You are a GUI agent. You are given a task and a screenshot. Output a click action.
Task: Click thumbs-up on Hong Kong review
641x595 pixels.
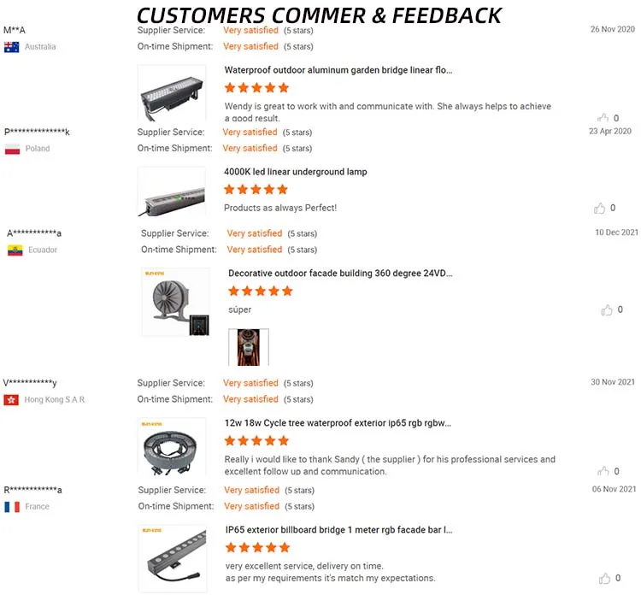tap(603, 471)
